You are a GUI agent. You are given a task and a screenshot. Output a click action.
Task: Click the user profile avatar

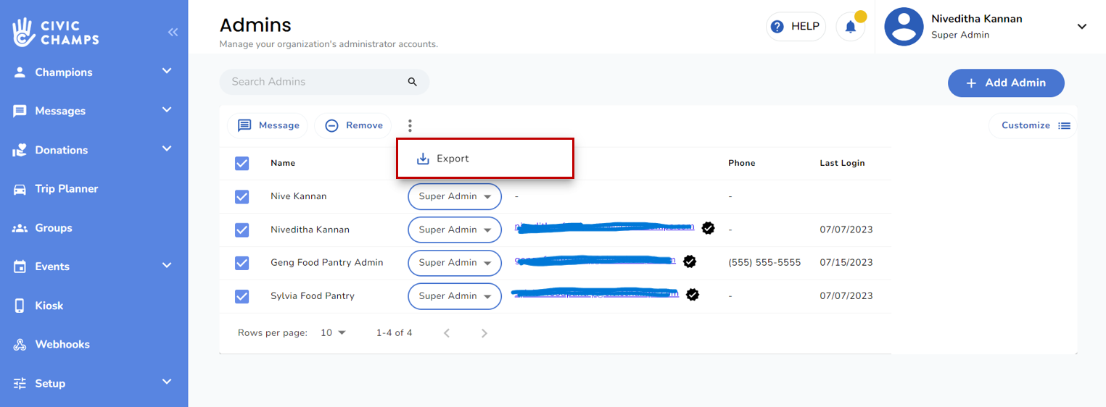pos(904,27)
